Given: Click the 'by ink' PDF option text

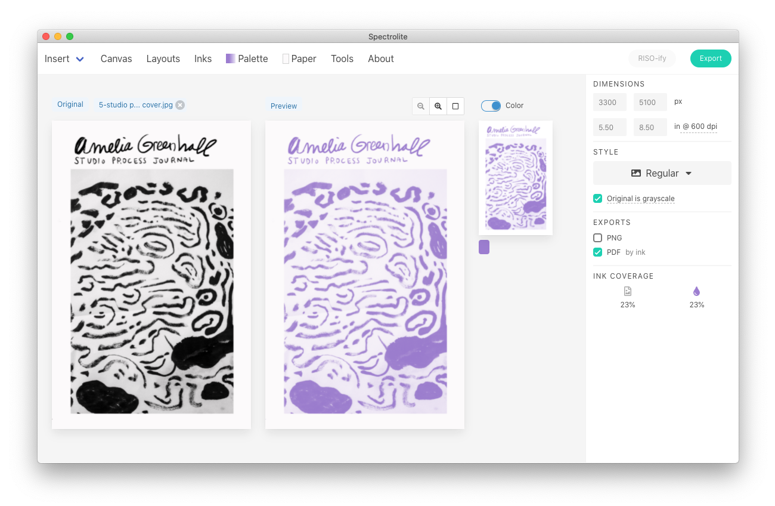Looking at the screenshot, I should pos(635,252).
